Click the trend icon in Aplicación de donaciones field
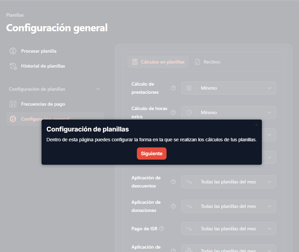The image size is (299, 252). pos(189,206)
